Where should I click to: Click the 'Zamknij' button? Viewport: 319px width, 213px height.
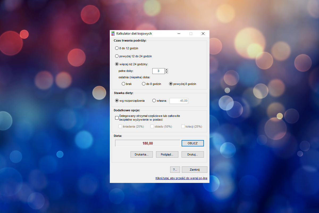pyautogui.click(x=195, y=170)
